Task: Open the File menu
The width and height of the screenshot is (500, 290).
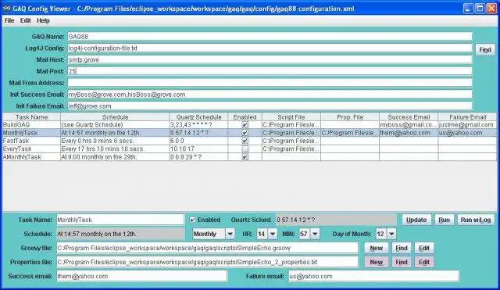Action: [x=9, y=21]
